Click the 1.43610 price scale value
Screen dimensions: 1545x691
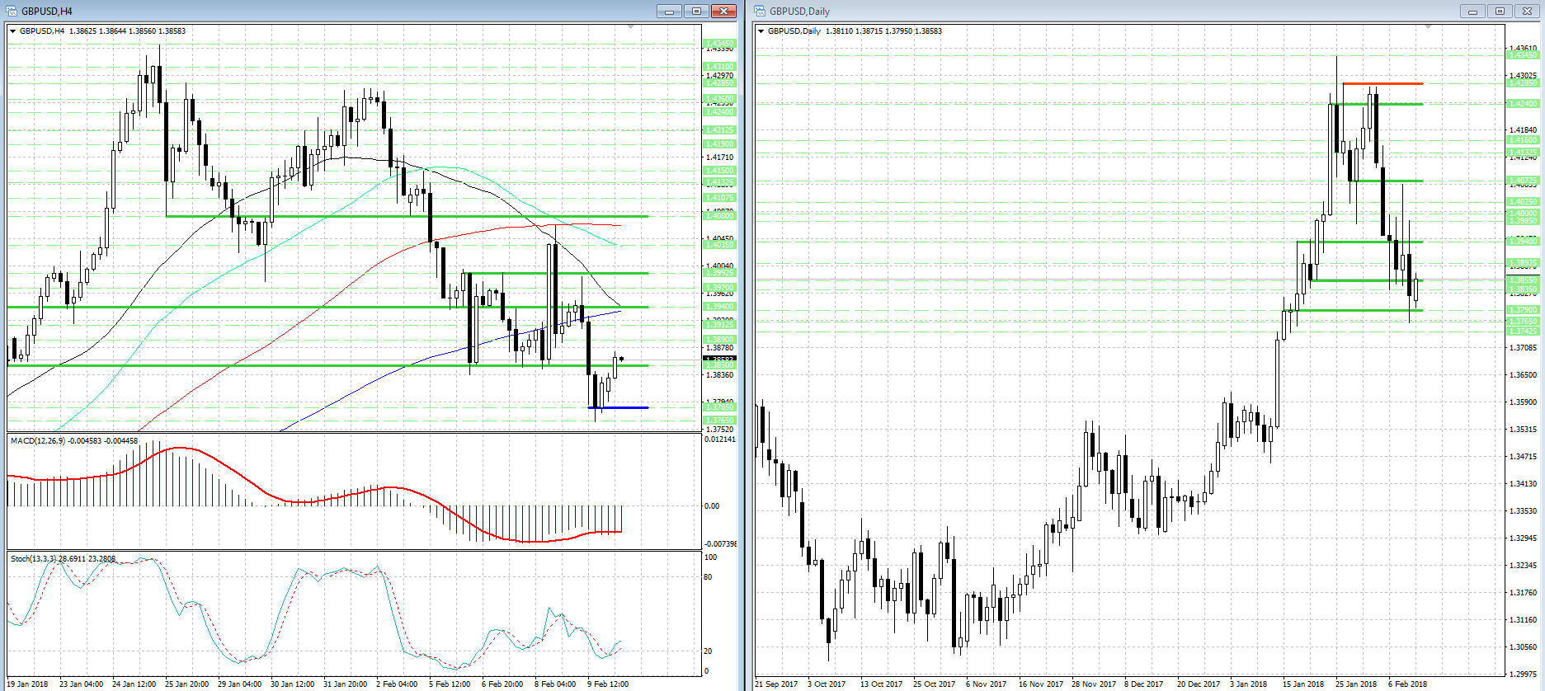1524,49
